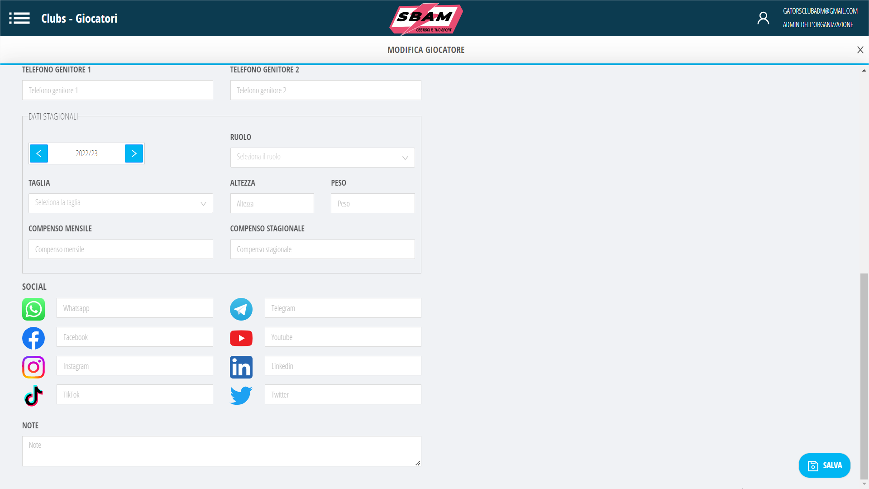Click the Compenso stagionale field
The height and width of the screenshot is (489, 869).
322,249
